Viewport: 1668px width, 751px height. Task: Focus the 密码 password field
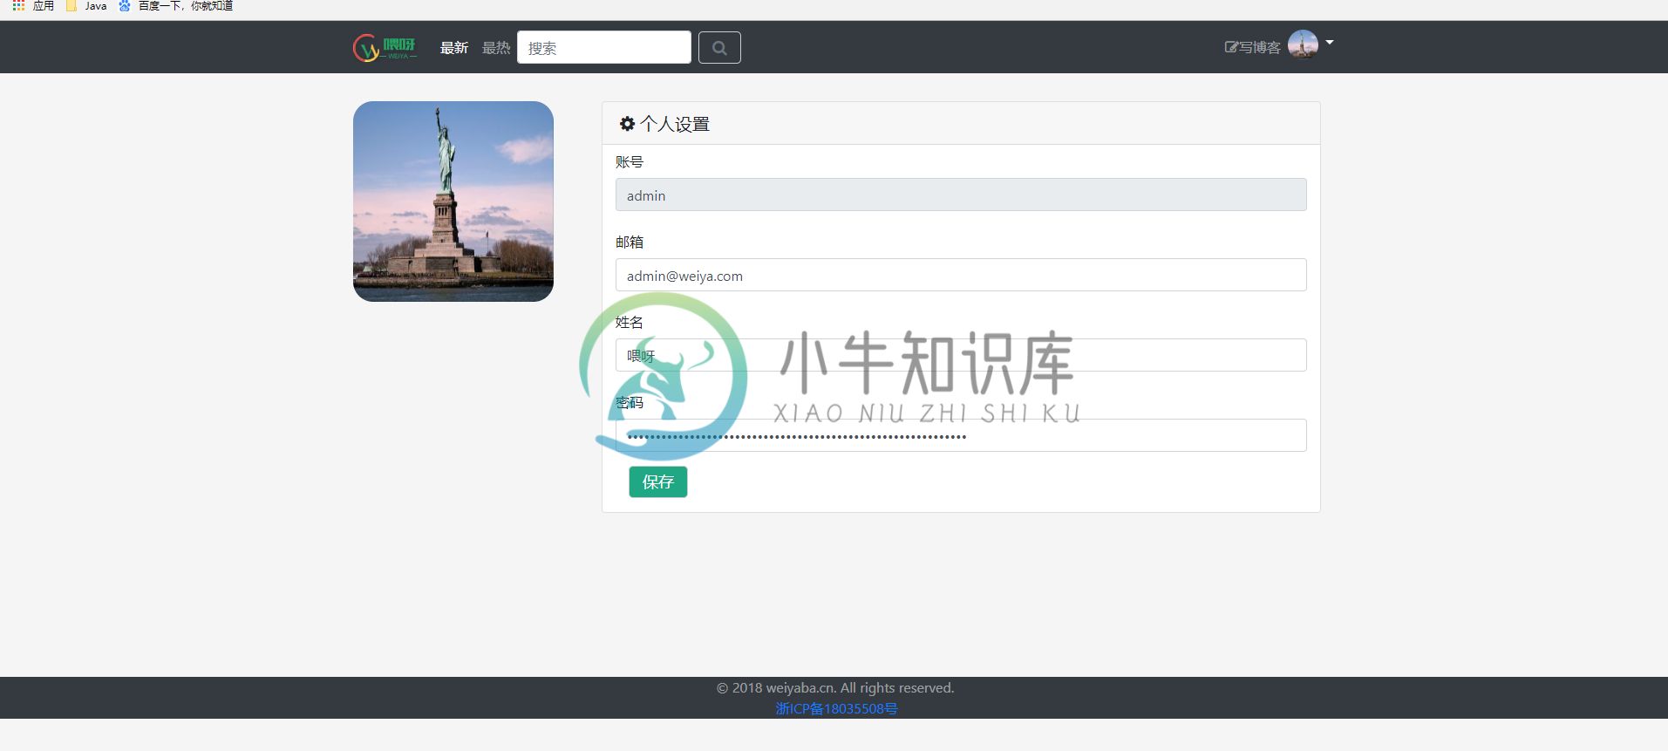coord(961,435)
